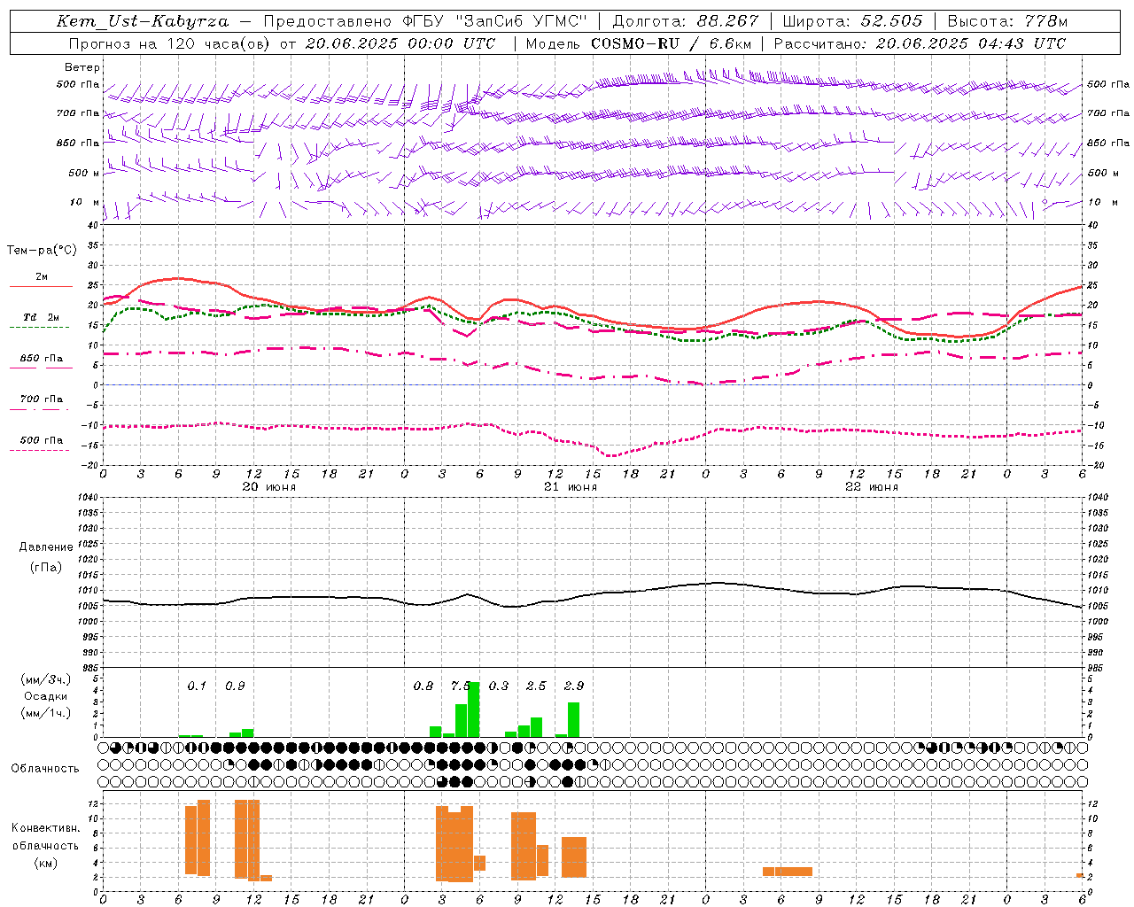The height and width of the screenshot is (907, 1134).
Task: Click the 700 гПа temperature legend entry
Action: [42, 399]
